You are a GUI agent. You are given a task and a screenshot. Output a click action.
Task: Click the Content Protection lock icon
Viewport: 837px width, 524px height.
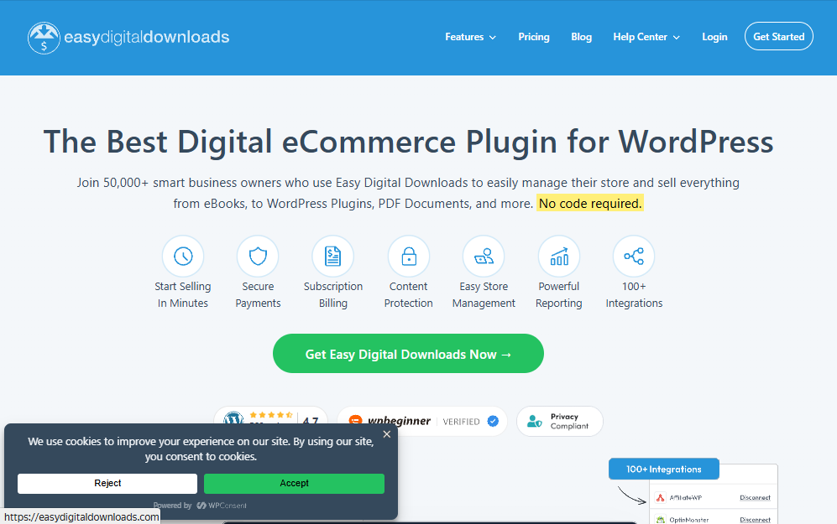(x=408, y=257)
